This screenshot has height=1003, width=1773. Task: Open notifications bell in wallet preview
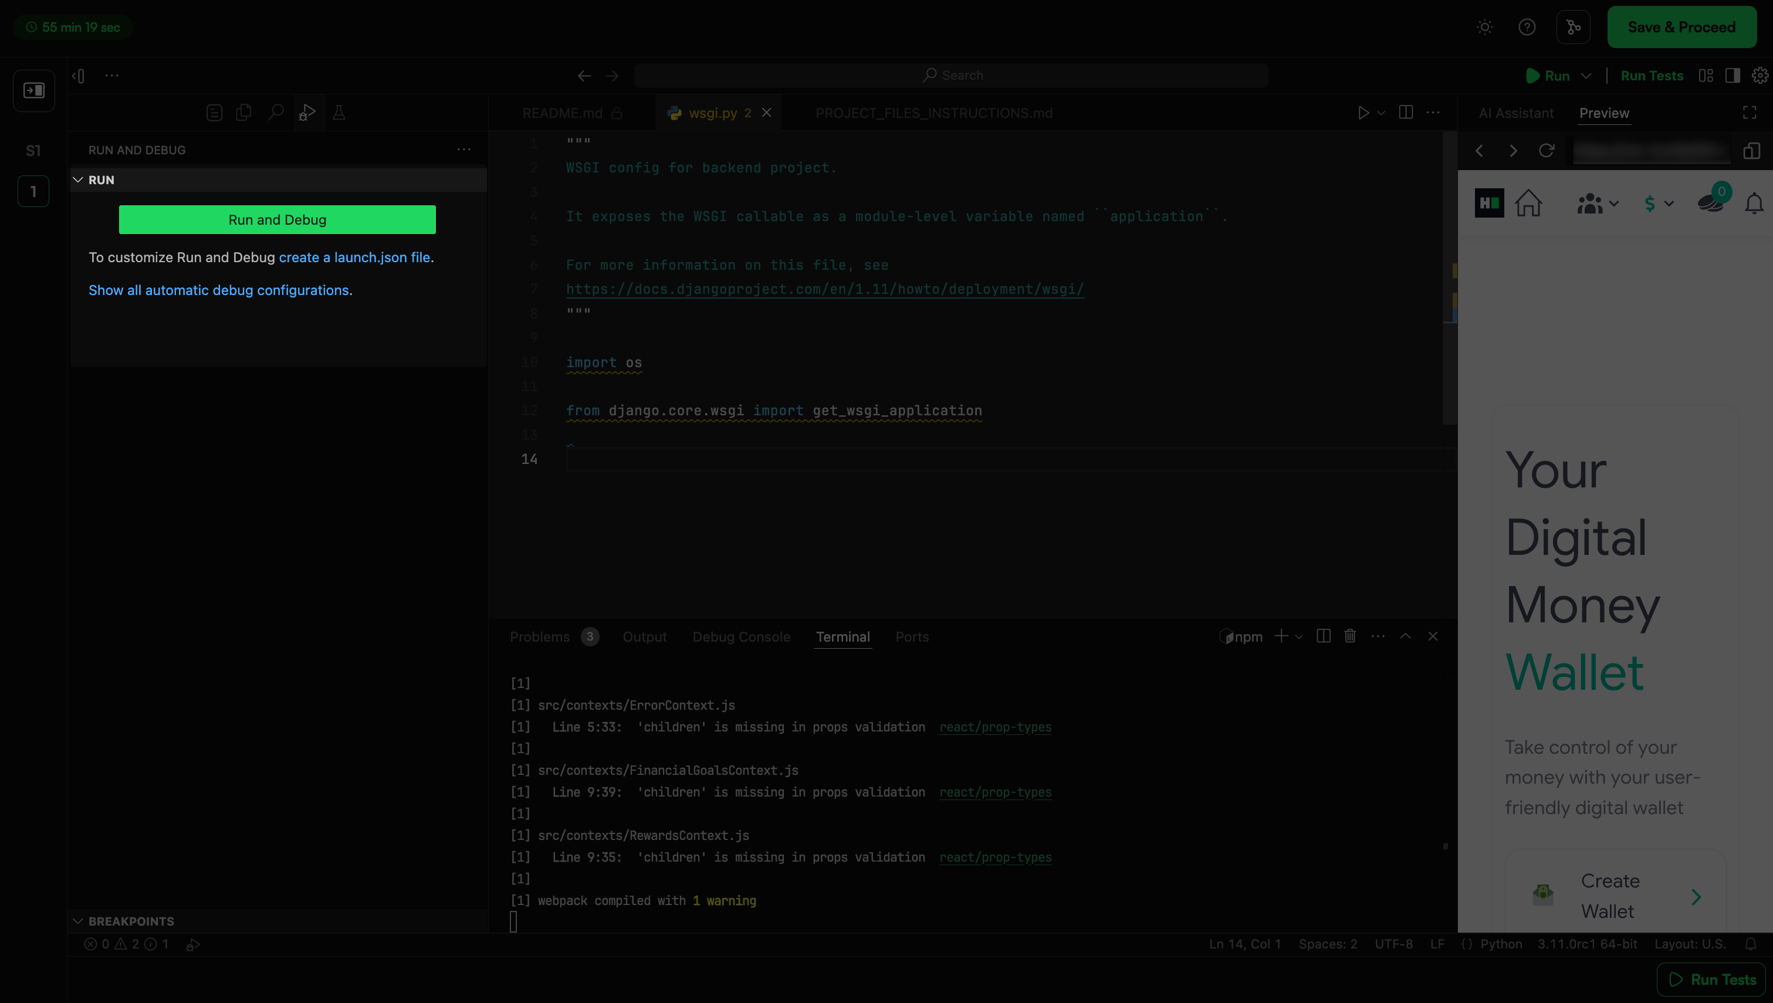click(1754, 203)
